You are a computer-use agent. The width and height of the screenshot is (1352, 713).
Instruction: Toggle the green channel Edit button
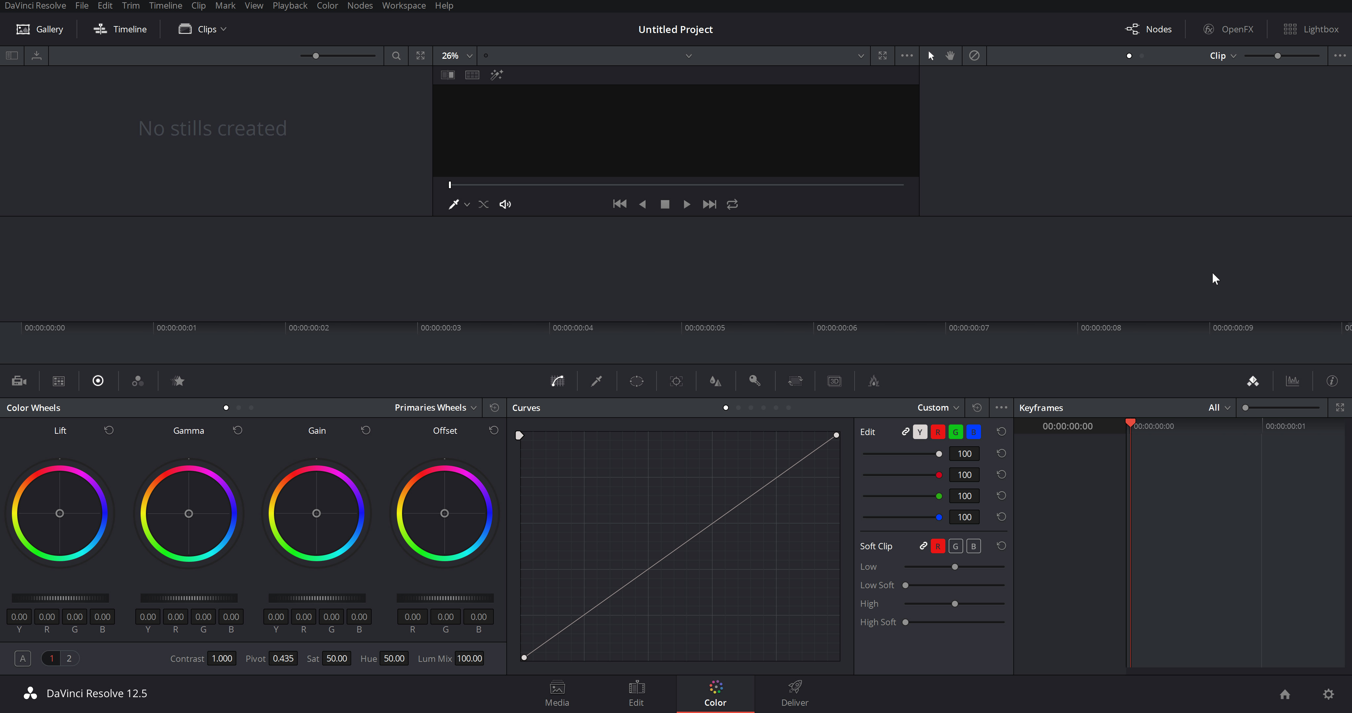[956, 432]
